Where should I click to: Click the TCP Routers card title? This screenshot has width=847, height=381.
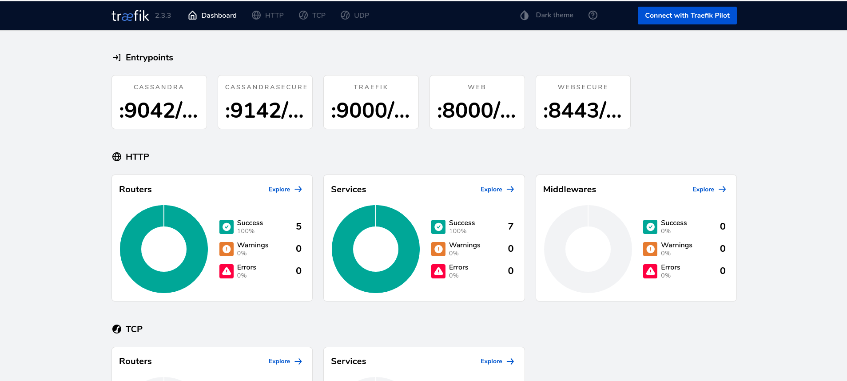pos(135,361)
